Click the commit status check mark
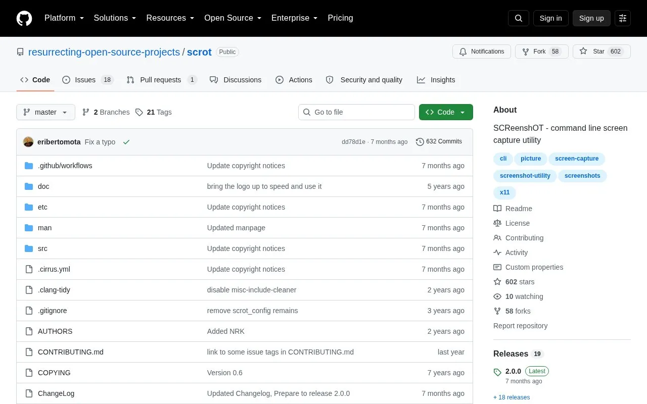The image size is (647, 404). [126, 142]
